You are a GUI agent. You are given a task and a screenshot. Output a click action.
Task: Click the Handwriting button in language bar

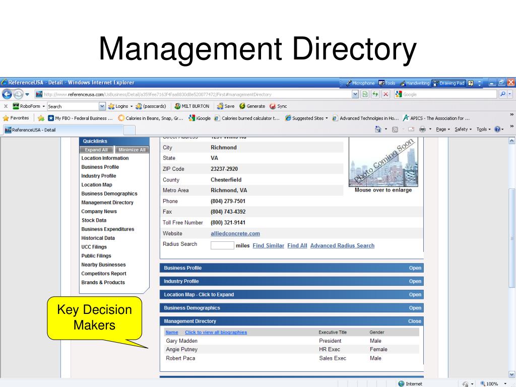415,83
